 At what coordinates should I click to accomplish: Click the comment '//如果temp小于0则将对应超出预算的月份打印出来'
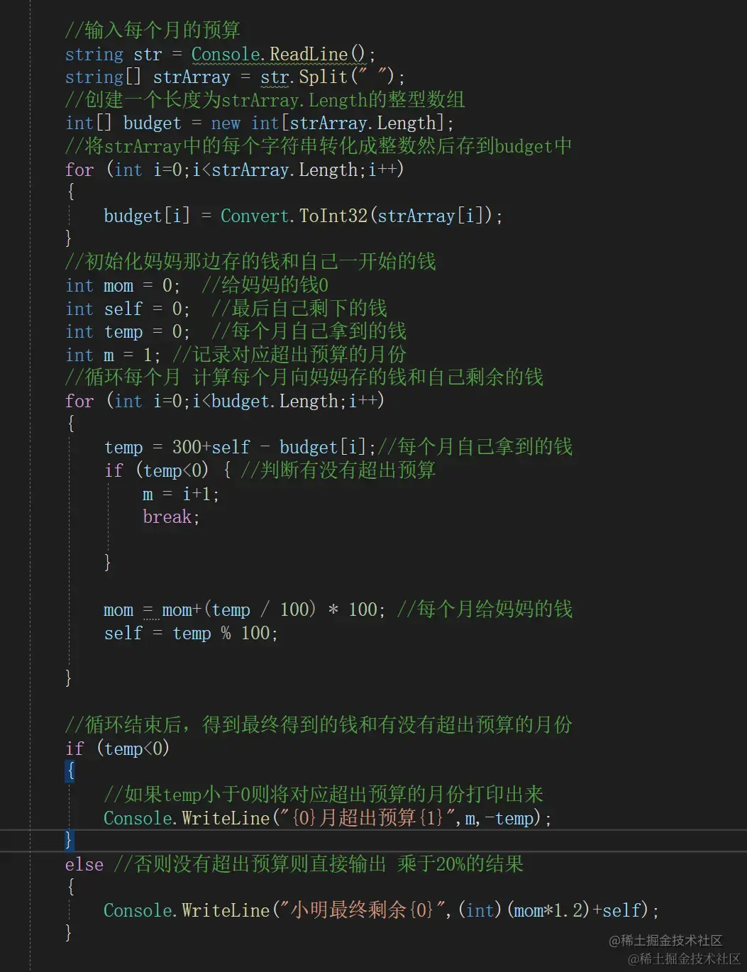(323, 795)
